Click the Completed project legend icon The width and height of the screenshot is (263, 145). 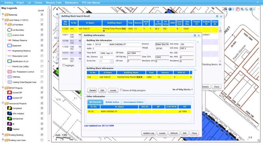tap(9, 108)
